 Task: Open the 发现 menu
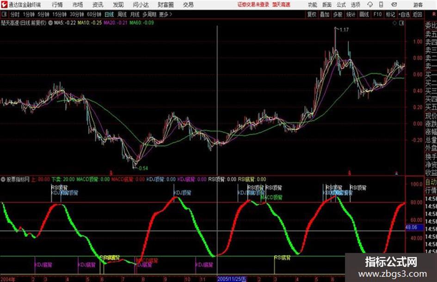point(118,5)
